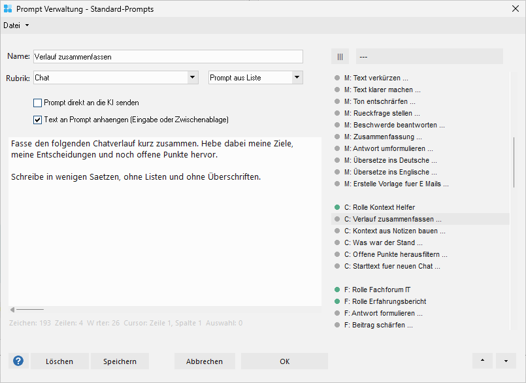
Task: Move the prompt up with the up arrow
Action: [482, 361]
